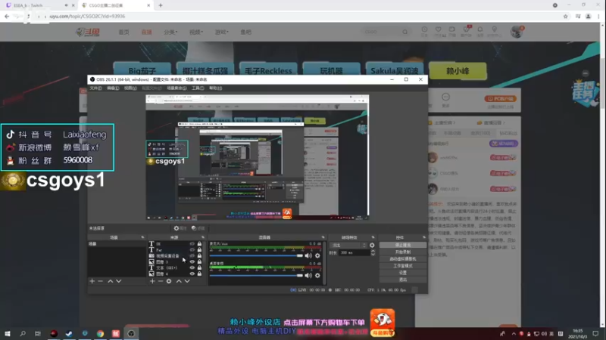Toggle visibility of 图像 4 source
The height and width of the screenshot is (340, 606).
point(192,274)
